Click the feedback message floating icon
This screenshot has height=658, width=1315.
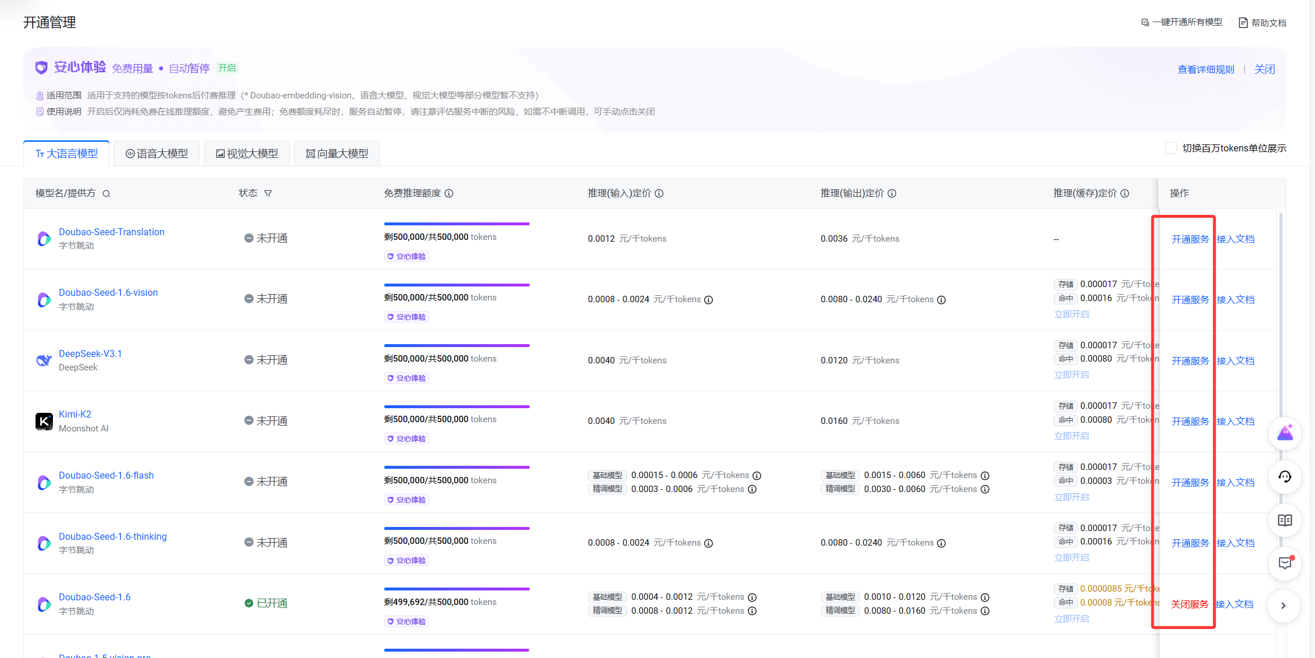(x=1285, y=563)
